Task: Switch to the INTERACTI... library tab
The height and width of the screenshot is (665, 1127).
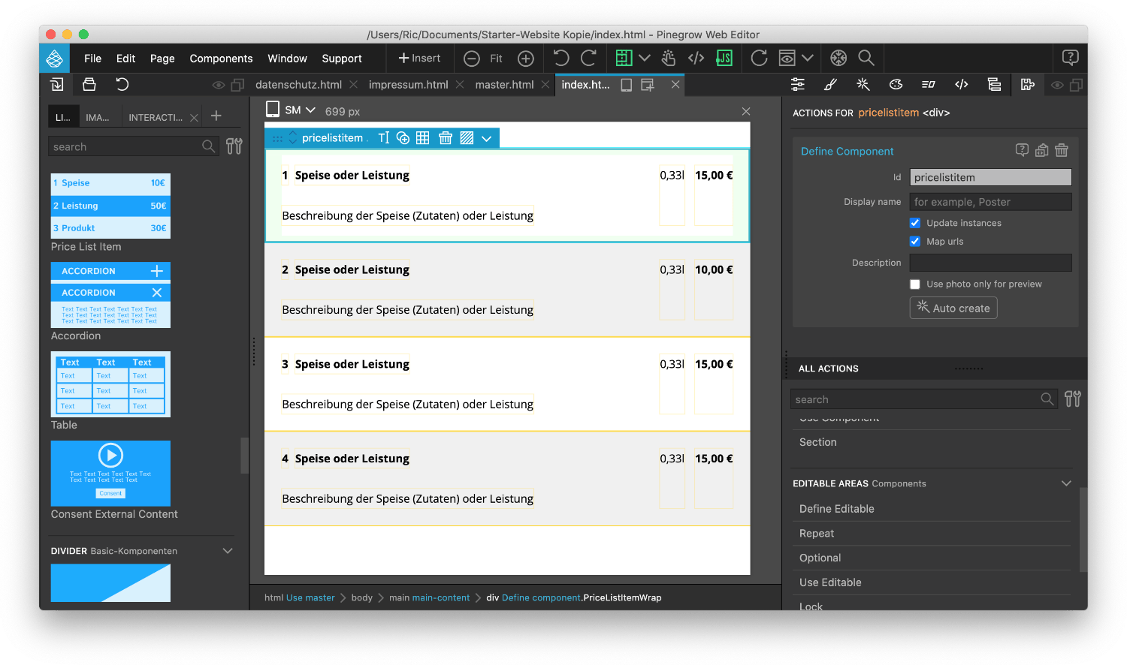Action: click(x=156, y=117)
